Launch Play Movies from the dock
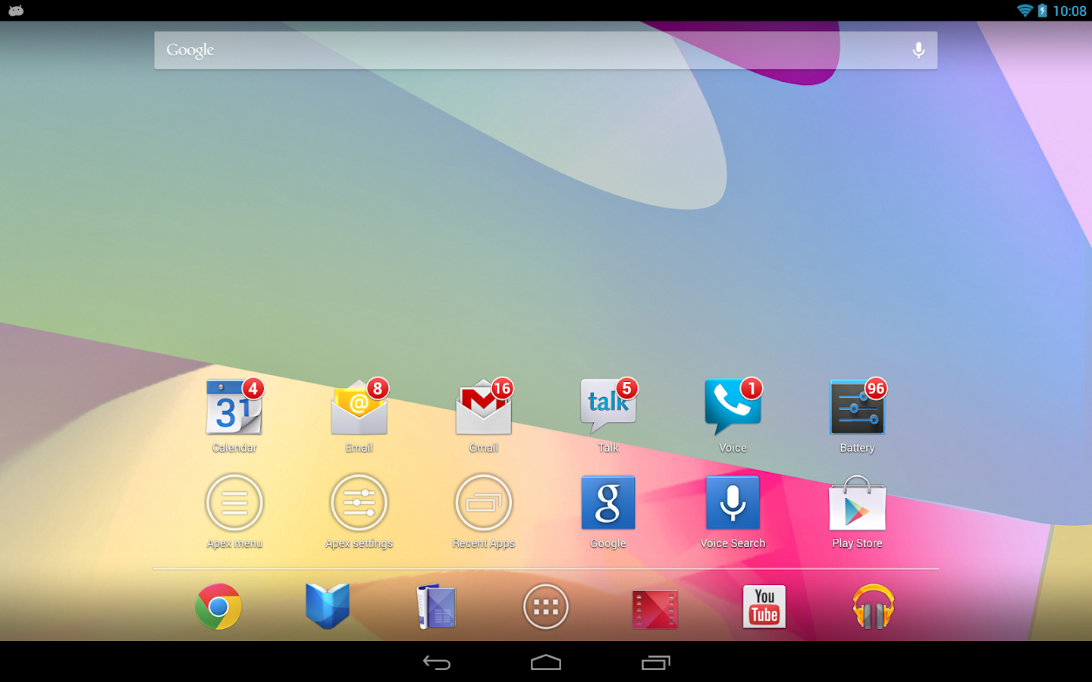 [x=655, y=608]
